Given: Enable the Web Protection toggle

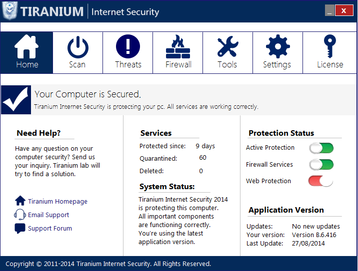Looking at the screenshot, I should [x=321, y=181].
